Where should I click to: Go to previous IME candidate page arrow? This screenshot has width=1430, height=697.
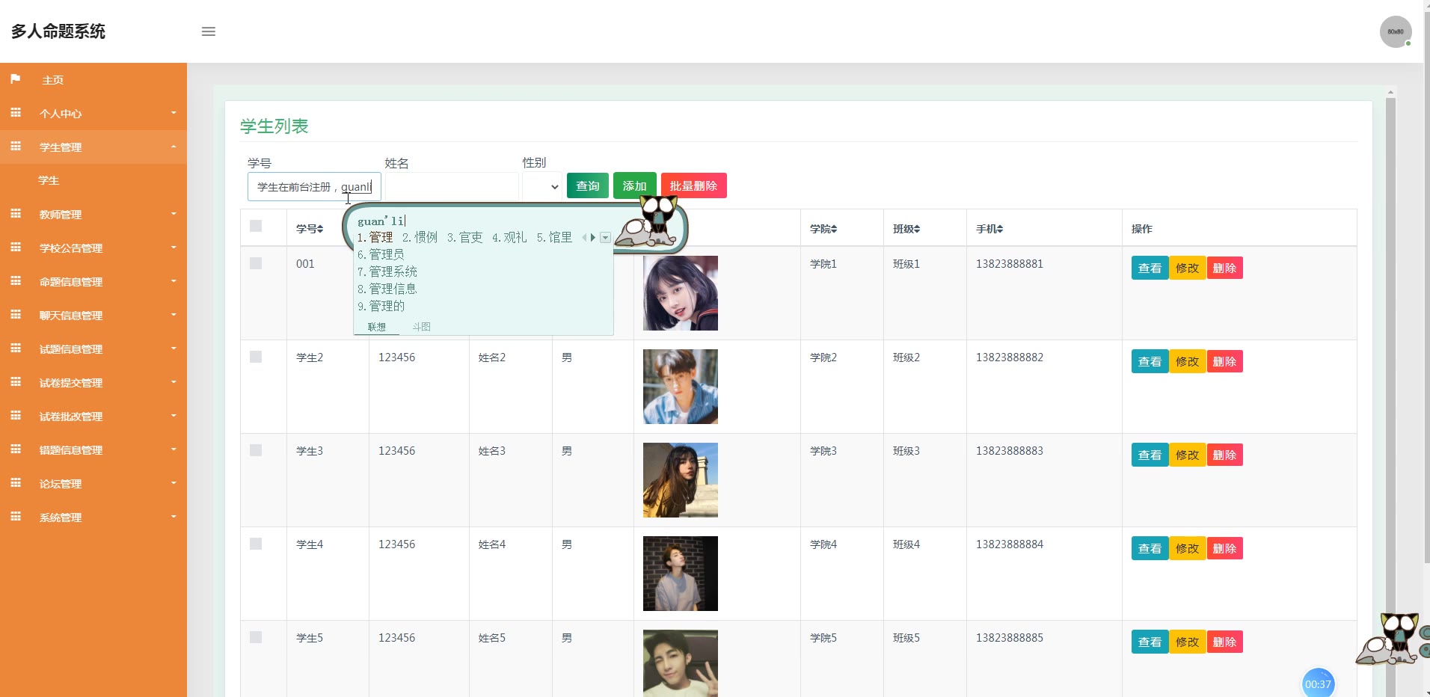[x=585, y=238]
